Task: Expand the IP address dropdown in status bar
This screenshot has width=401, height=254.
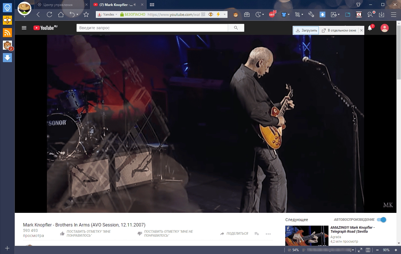Action: coord(353,250)
